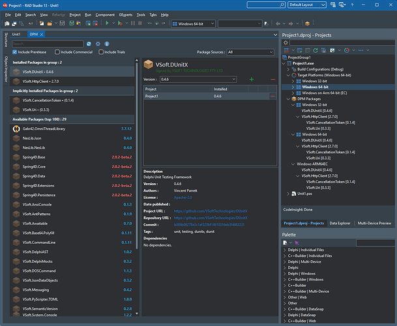Click the blue three-dots icon in Projects toolbar
Screen dimensions: 397x326
[x=361, y=50]
